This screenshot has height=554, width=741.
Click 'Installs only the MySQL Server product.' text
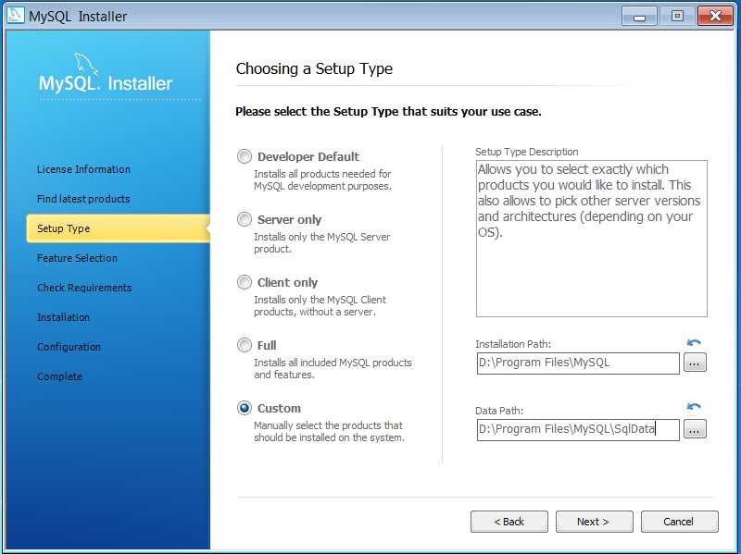[x=322, y=242]
